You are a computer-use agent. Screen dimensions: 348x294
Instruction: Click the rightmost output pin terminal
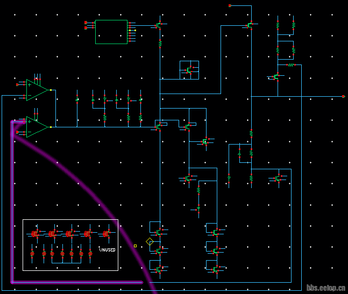(x=343, y=96)
